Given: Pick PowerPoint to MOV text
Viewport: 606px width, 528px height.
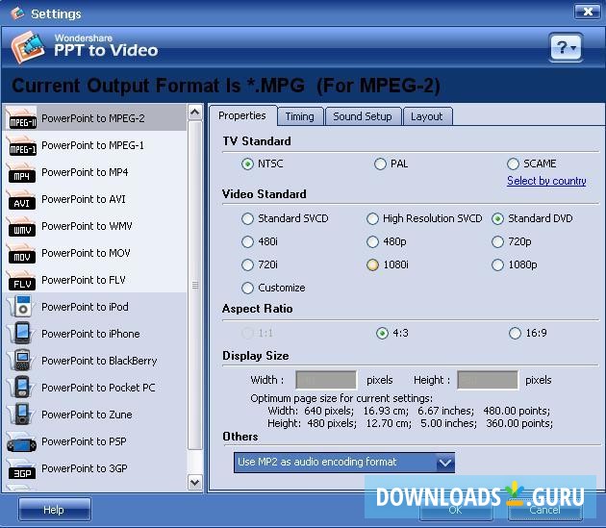Looking at the screenshot, I should tap(86, 253).
